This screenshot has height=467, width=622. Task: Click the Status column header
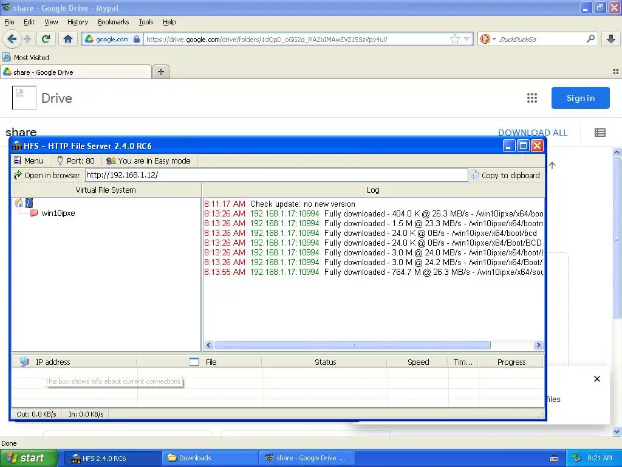(x=325, y=362)
